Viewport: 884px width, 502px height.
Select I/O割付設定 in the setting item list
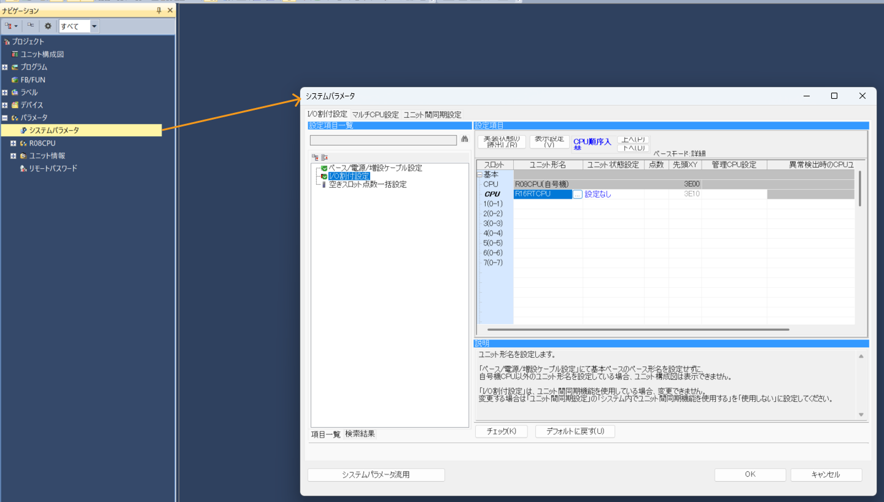point(349,176)
